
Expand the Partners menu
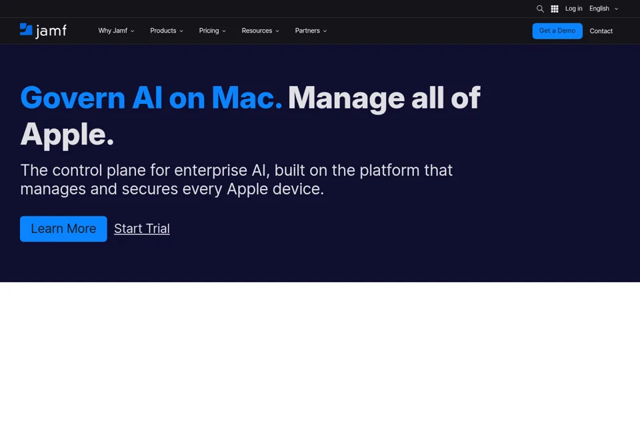click(311, 31)
